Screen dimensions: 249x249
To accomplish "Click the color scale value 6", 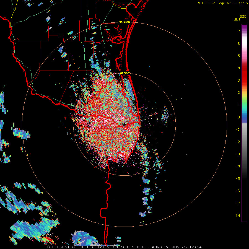I will click(x=239, y=43).
